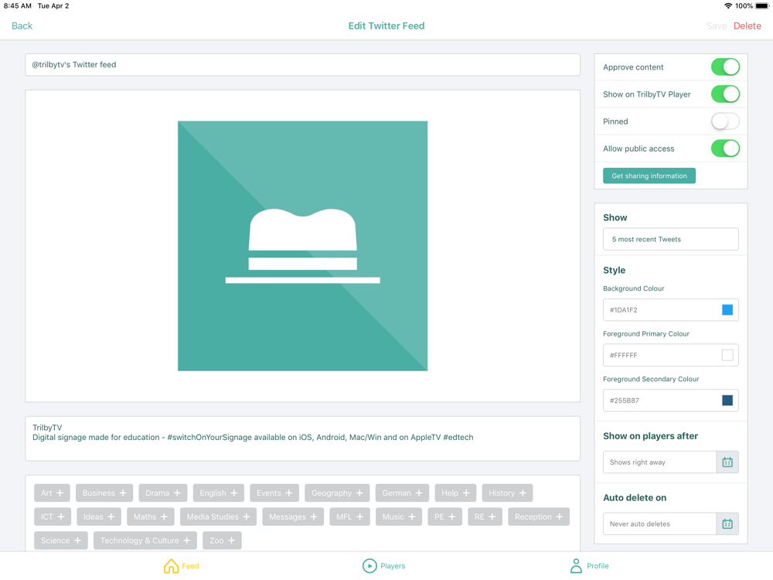773x580 pixels.
Task: Open Shows right away date field
Action: tap(659, 462)
